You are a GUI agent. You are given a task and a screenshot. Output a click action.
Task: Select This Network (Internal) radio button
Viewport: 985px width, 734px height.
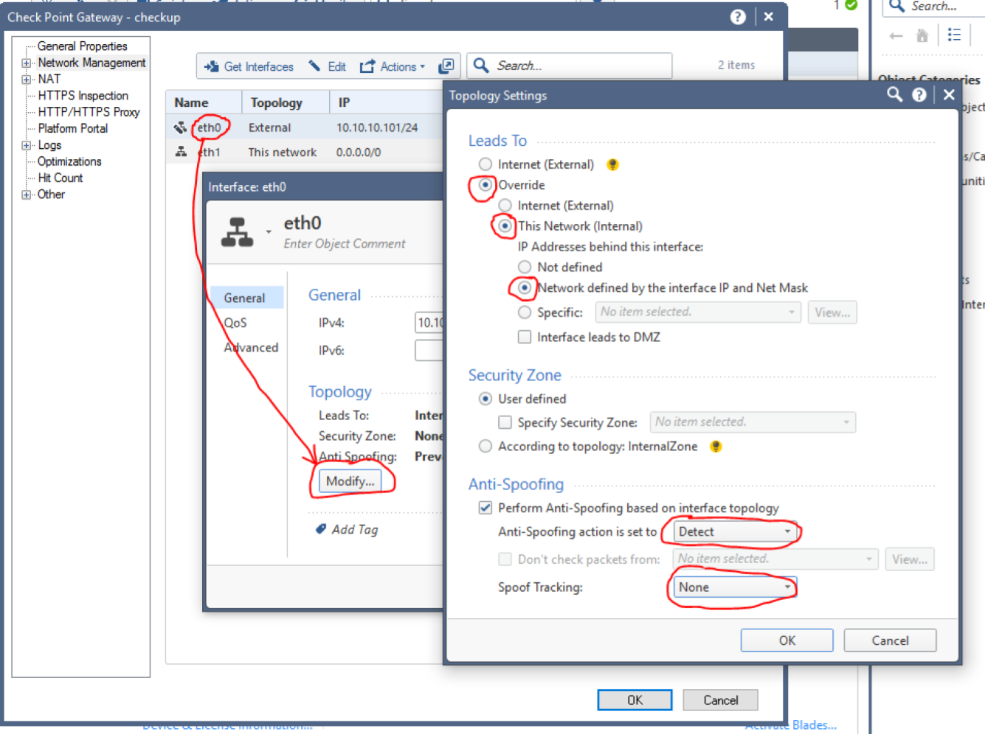(505, 226)
